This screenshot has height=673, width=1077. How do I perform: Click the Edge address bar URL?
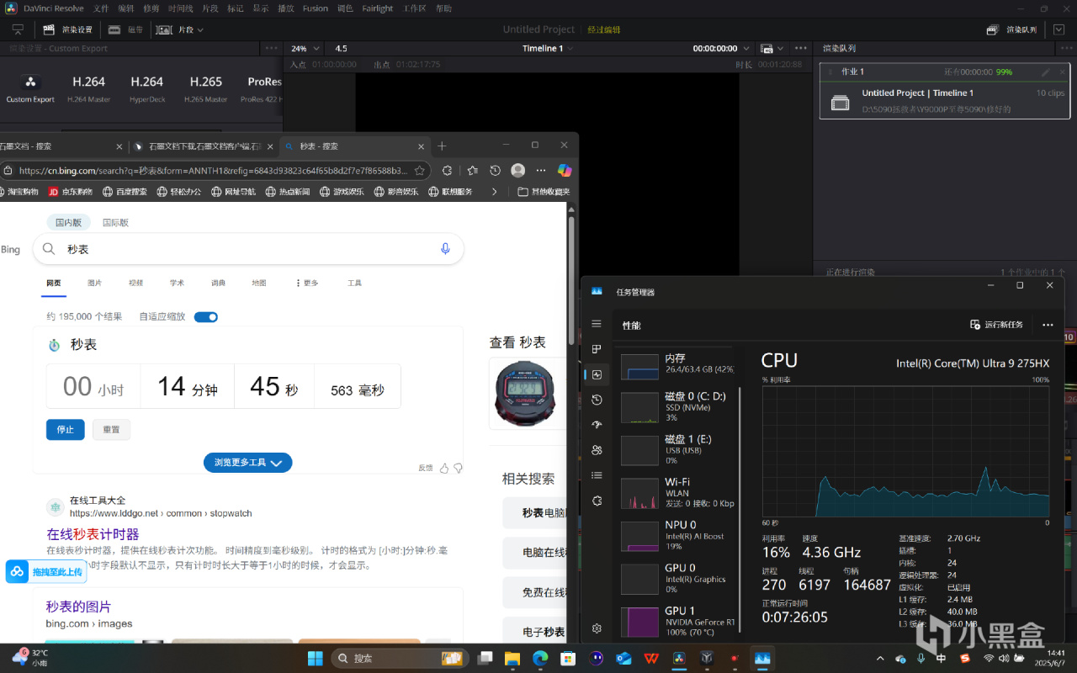coord(214,170)
